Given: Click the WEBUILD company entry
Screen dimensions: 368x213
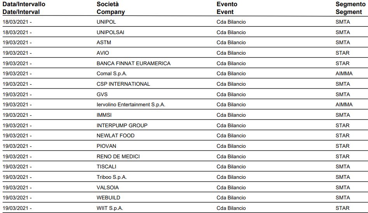Looking at the screenshot, I should [x=108, y=198].
